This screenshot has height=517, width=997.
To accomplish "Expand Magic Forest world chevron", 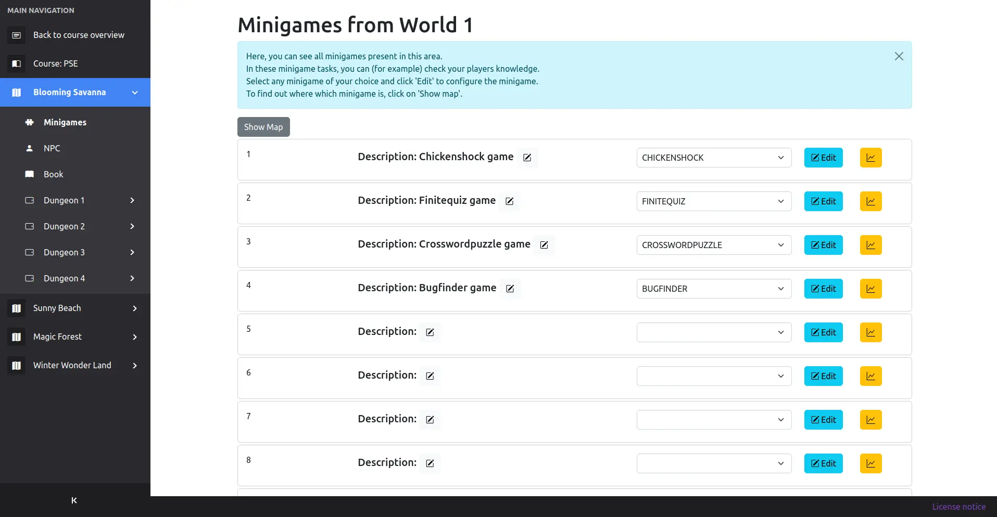I will point(135,337).
